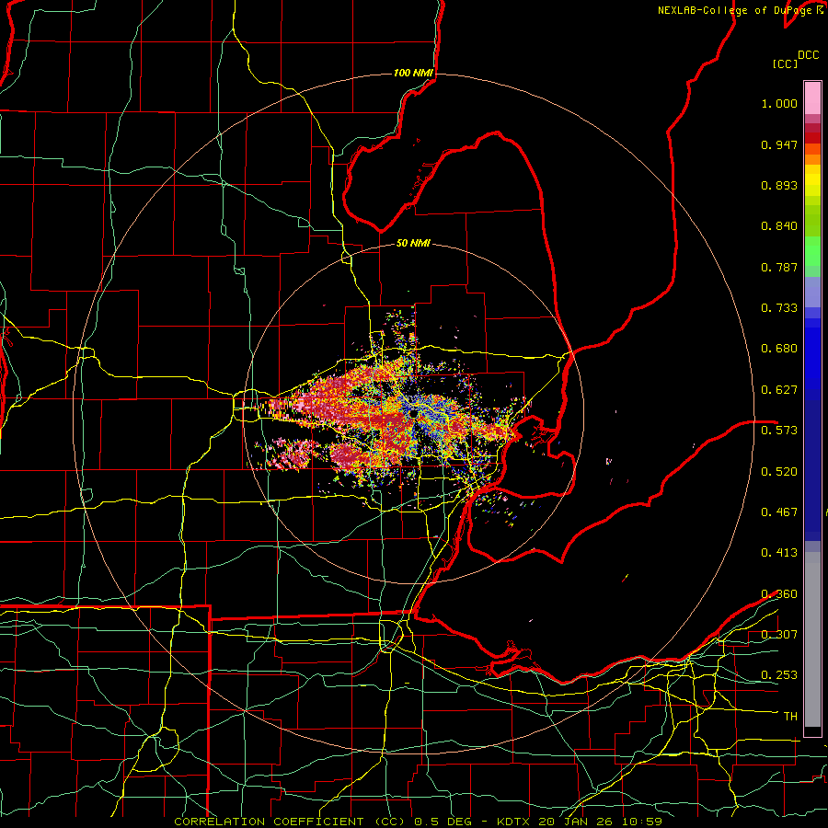
Task: Select the 0.733 legend value
Action: click(779, 308)
